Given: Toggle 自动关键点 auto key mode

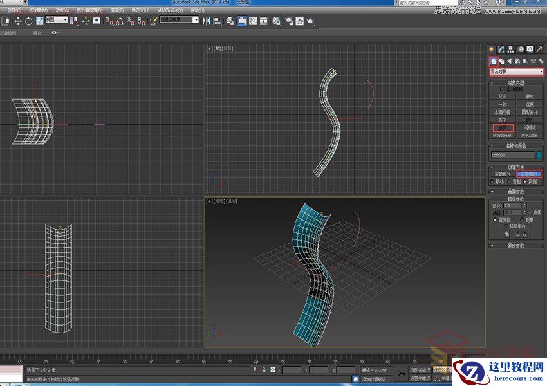Looking at the screenshot, I should [420, 369].
